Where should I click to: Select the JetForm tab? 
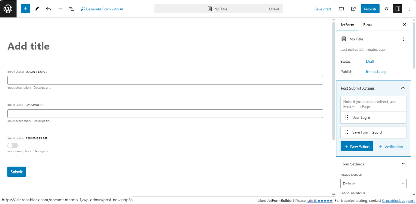point(347,25)
